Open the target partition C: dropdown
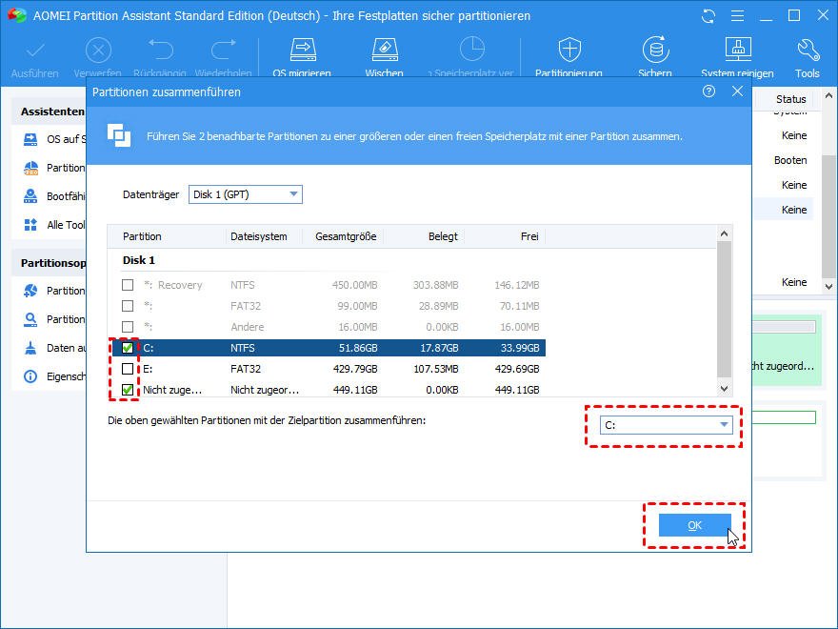 (x=666, y=425)
